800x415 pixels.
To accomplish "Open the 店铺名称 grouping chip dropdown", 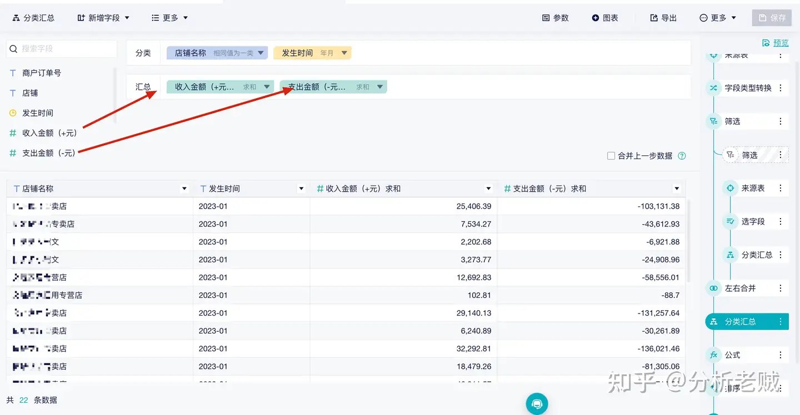I will tap(261, 53).
